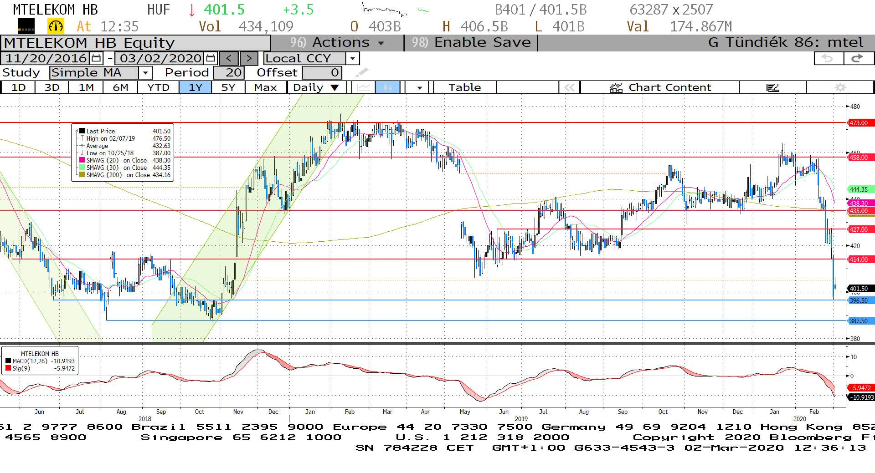The width and height of the screenshot is (875, 473).
Task: Switch to candlestick chart type
Action: (387, 87)
